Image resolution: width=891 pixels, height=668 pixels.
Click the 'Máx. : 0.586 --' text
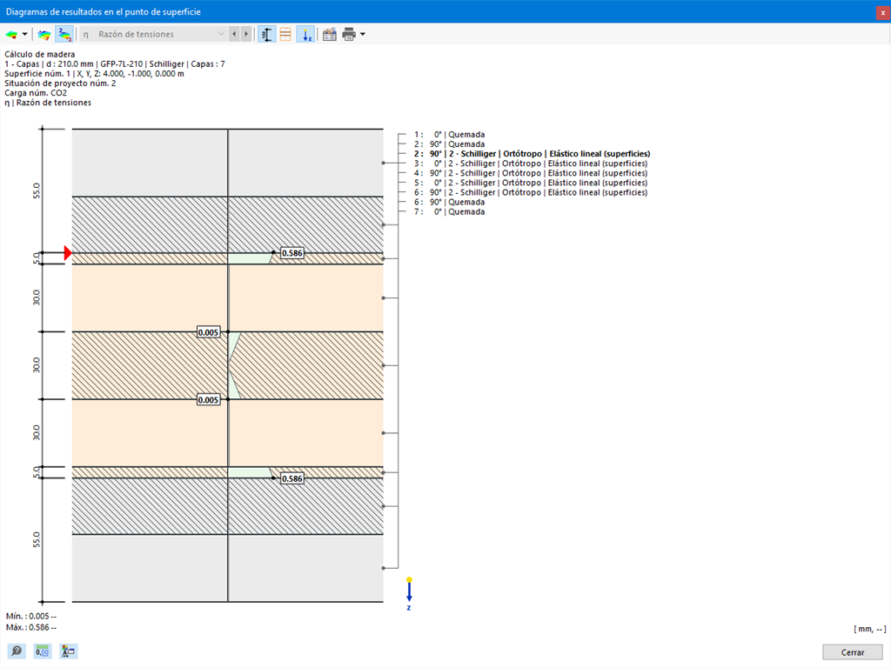coord(31,628)
